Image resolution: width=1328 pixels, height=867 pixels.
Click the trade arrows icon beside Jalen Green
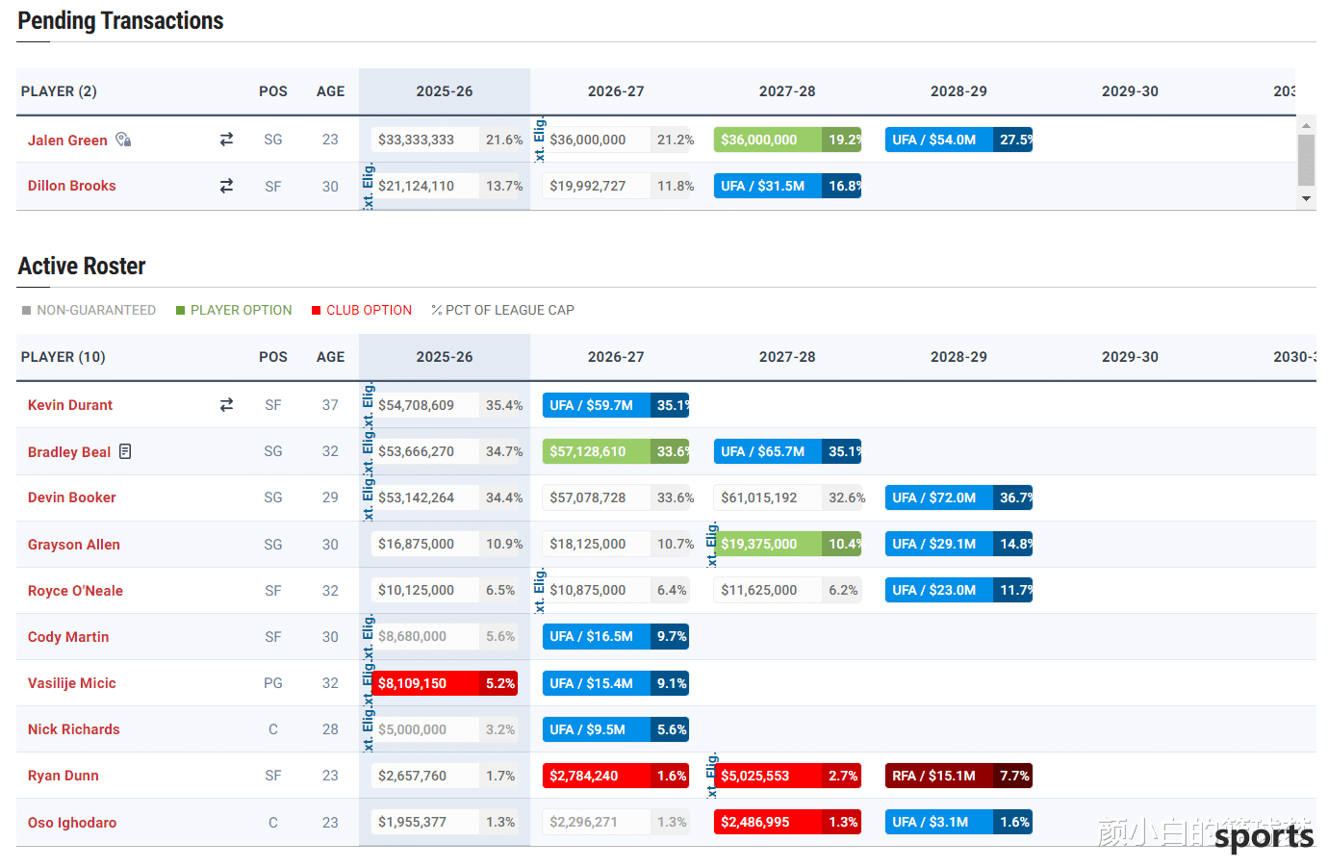(x=226, y=140)
